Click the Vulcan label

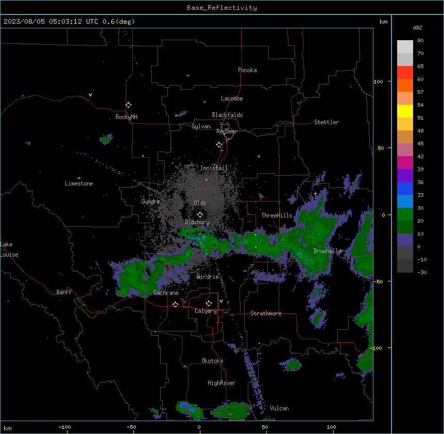click(x=280, y=408)
